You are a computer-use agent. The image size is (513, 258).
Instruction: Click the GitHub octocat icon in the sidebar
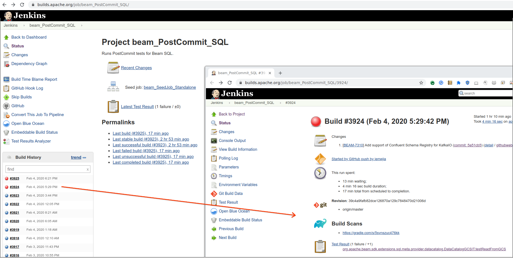(6, 106)
